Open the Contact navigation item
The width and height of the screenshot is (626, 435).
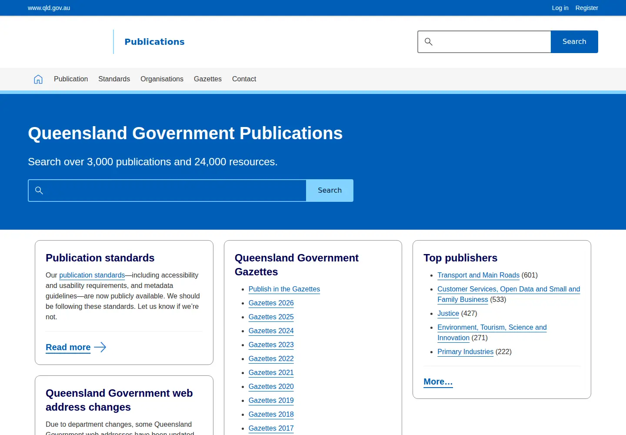(244, 79)
